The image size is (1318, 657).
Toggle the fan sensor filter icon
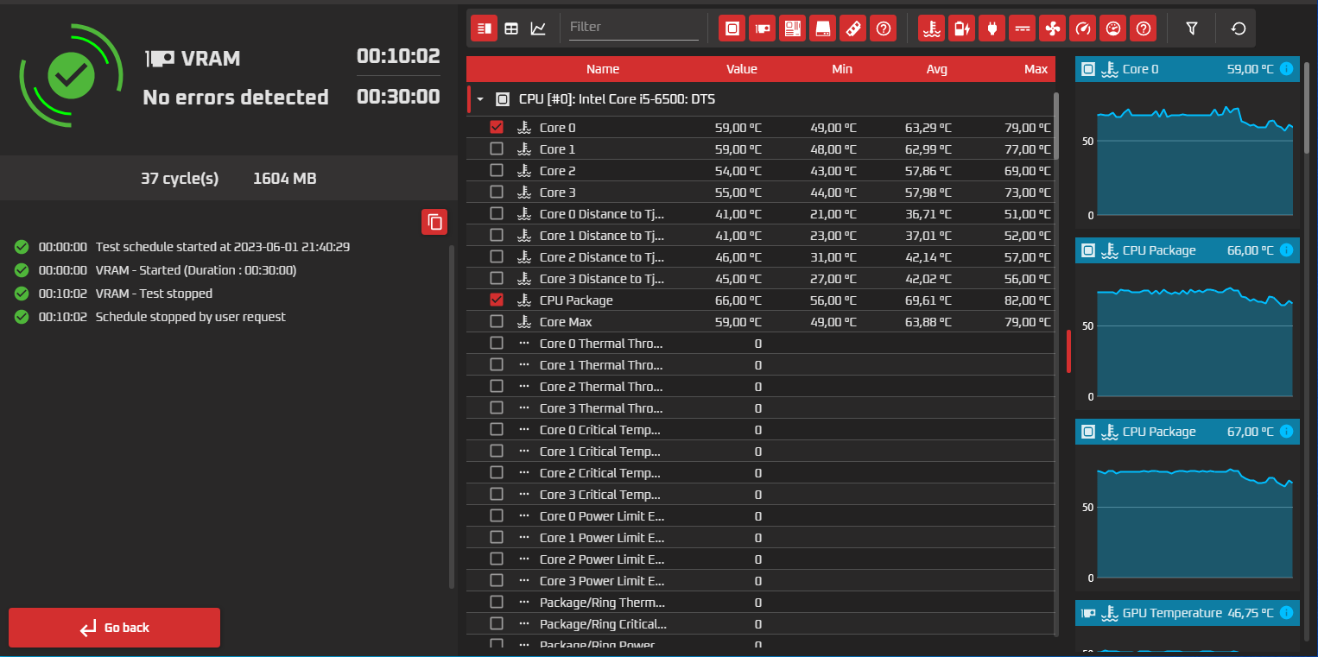pos(1053,28)
